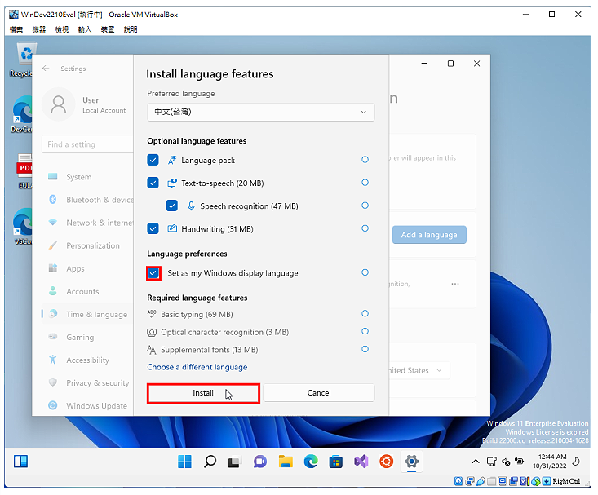598x495 pixels.
Task: Expand the United States region dropdown
Action: tap(419, 370)
